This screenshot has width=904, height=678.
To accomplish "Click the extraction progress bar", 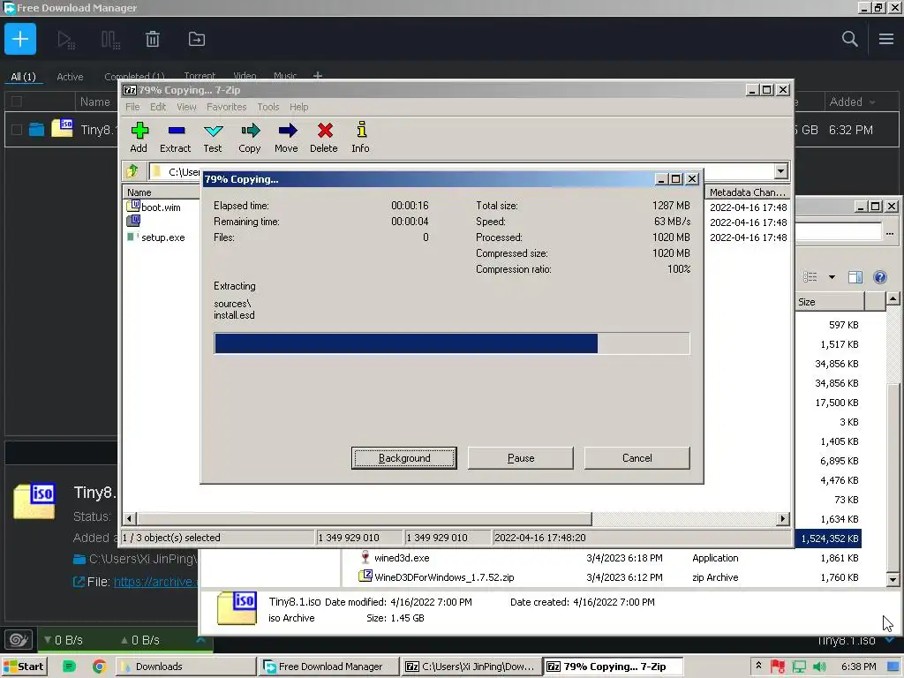I will tap(452, 343).
